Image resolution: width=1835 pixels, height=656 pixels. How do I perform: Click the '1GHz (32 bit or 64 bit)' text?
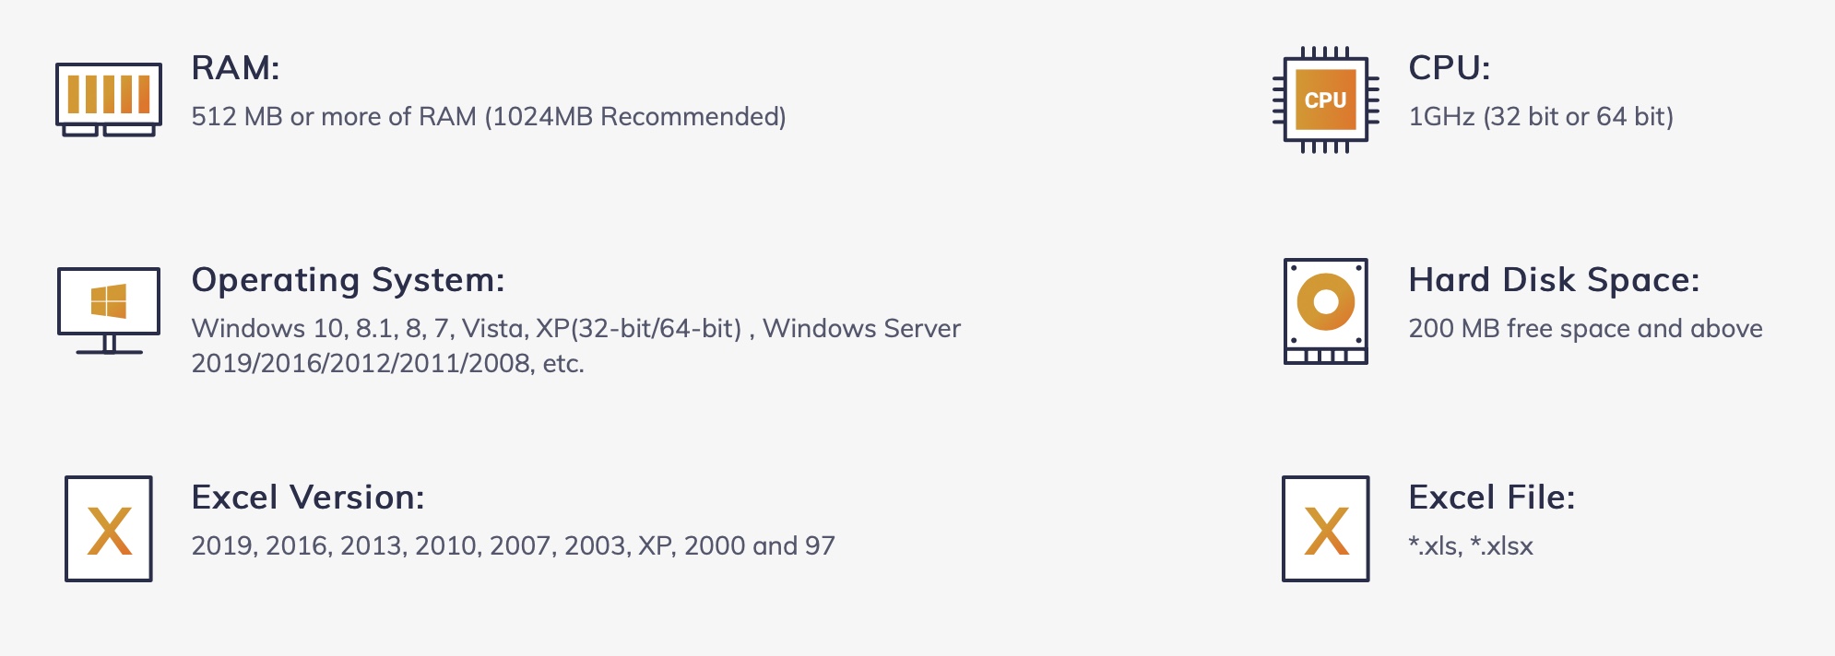1540,117
